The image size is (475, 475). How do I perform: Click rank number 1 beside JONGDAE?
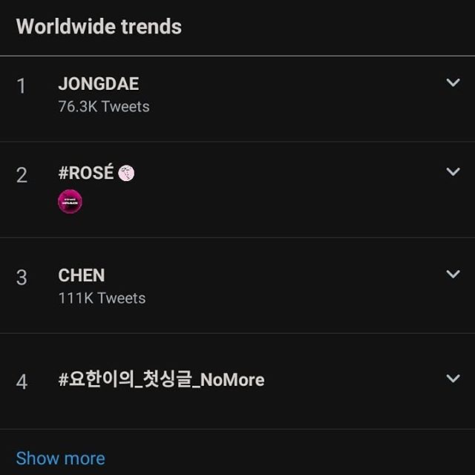point(22,86)
